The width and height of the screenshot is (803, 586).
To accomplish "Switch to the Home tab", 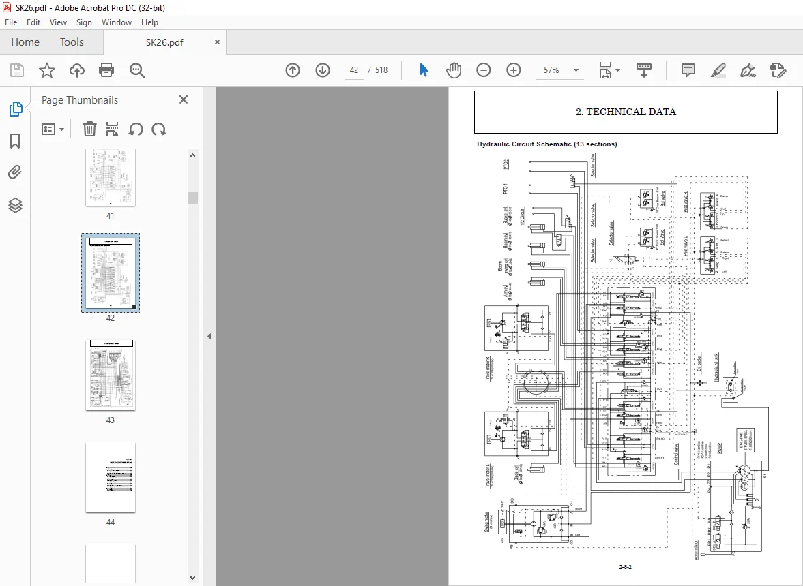I will point(25,42).
